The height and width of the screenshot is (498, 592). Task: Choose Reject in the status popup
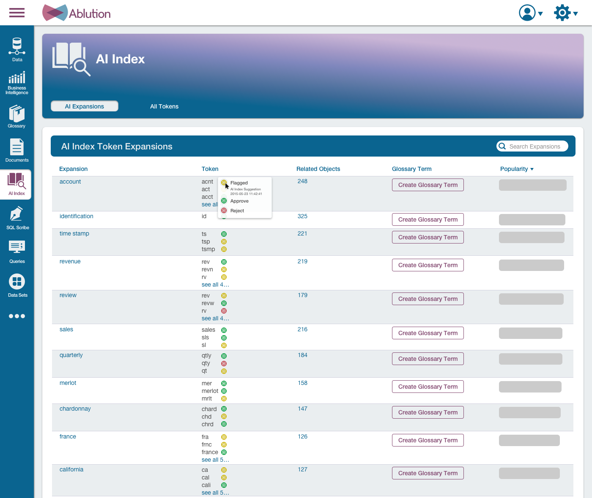237,211
